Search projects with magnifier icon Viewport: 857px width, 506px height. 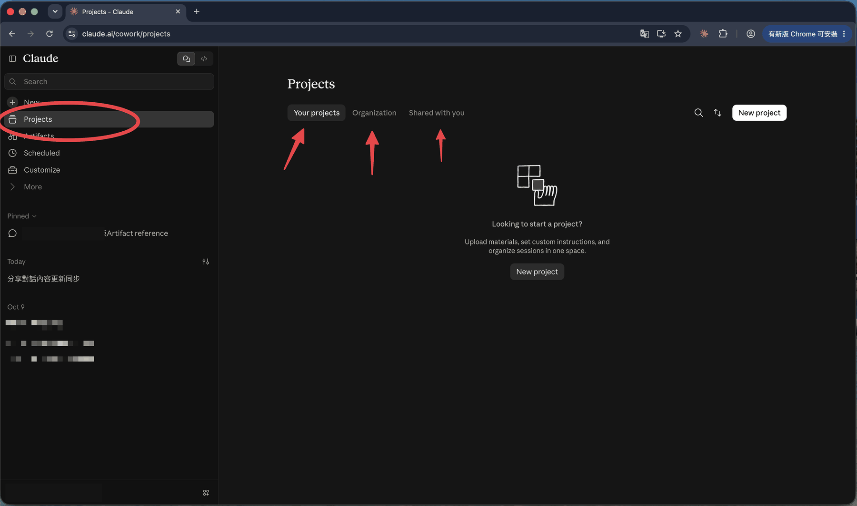click(698, 113)
